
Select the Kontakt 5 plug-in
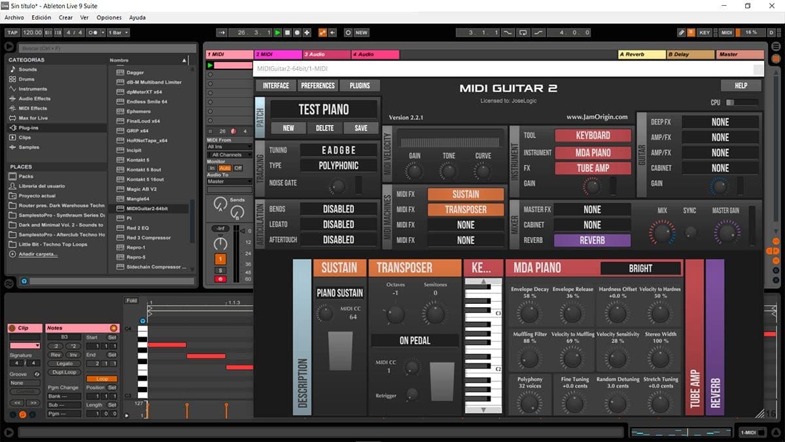[138, 160]
